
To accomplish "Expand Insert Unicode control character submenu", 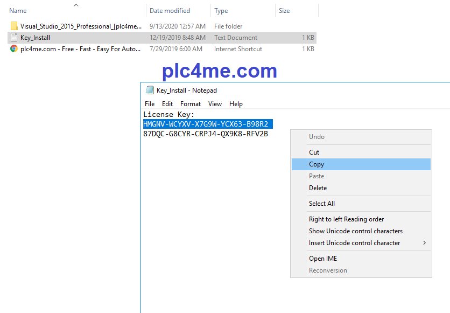I will pos(355,243).
